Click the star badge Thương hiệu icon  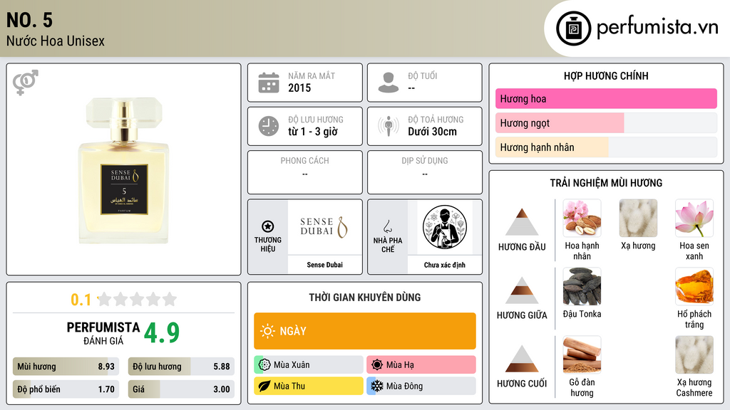pyautogui.click(x=268, y=226)
